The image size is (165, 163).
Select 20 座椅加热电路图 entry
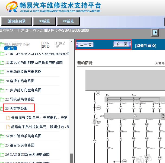coord(20,81)
